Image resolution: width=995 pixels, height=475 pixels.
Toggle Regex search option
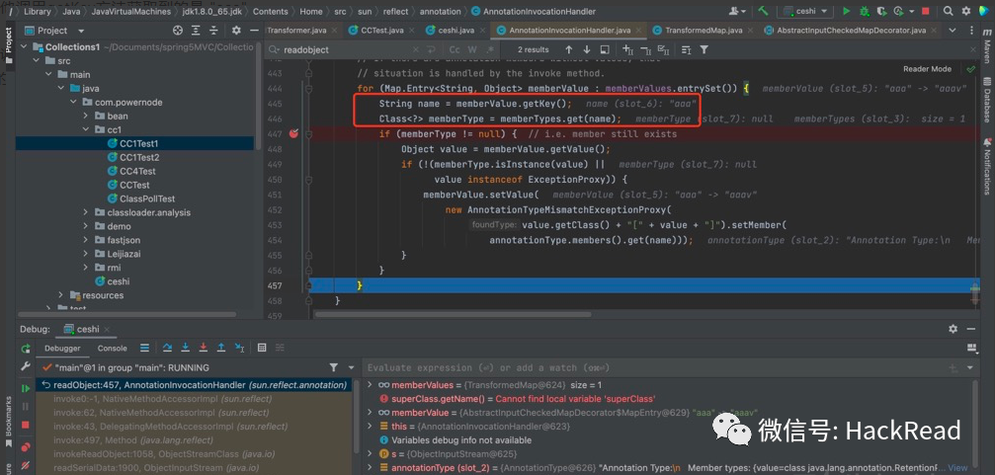coord(489,49)
